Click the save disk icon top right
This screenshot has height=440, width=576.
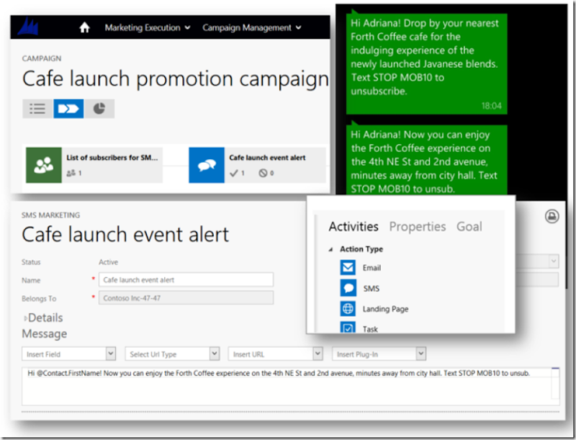tap(552, 216)
